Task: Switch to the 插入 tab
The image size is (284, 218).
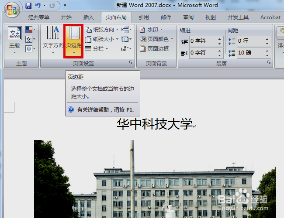Action: click(x=89, y=17)
